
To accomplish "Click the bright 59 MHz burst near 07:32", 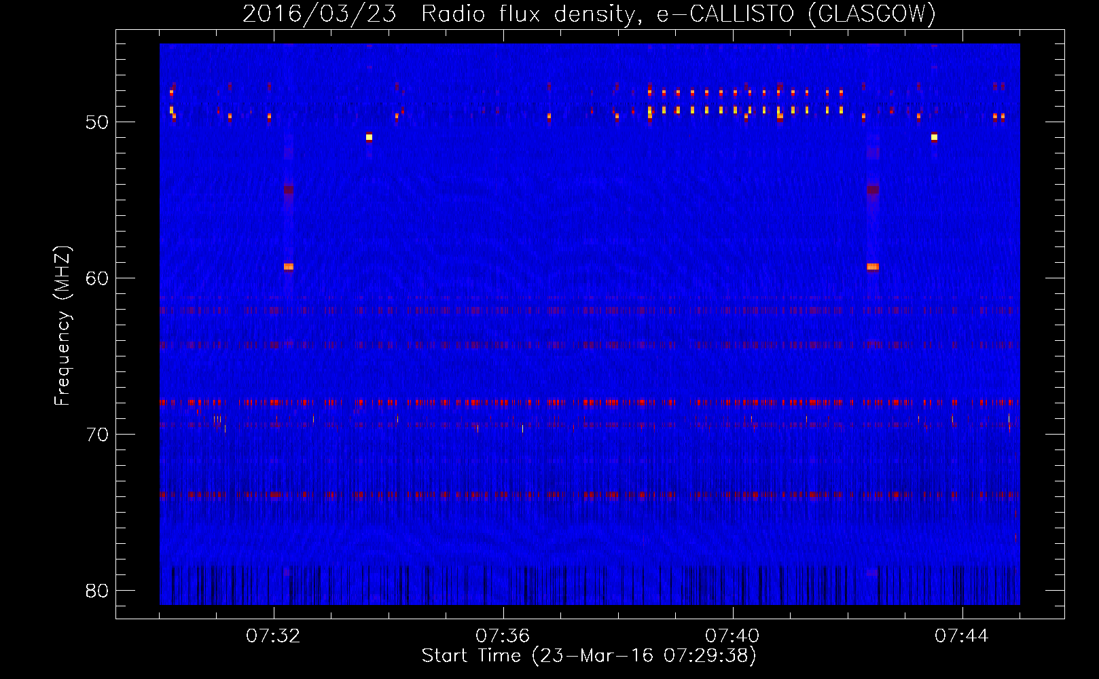I will click(289, 267).
